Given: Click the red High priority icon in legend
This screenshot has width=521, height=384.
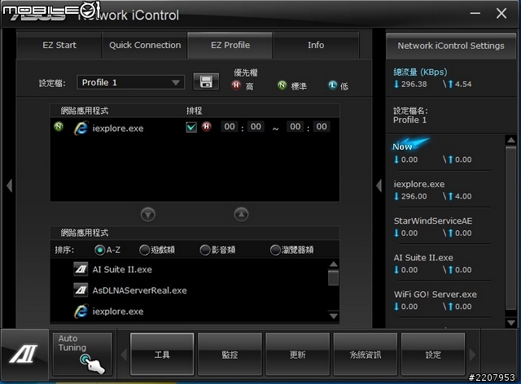Looking at the screenshot, I should pyautogui.click(x=236, y=85).
